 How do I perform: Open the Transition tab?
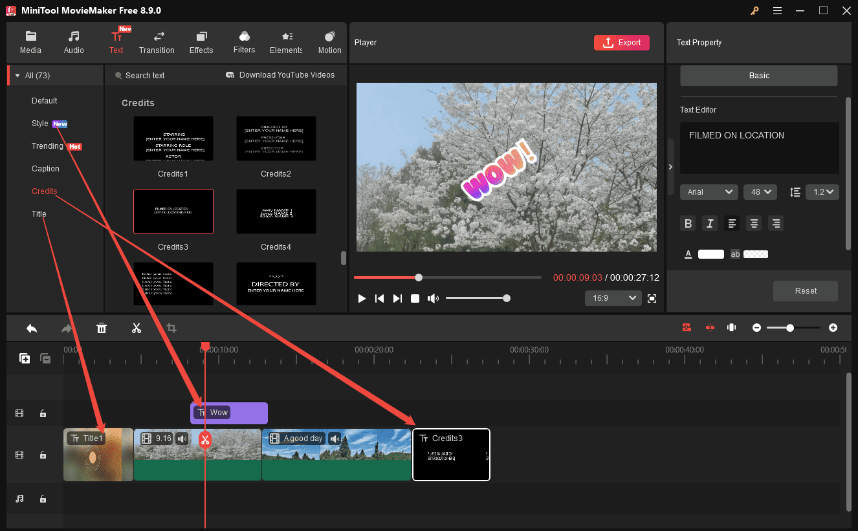click(157, 43)
